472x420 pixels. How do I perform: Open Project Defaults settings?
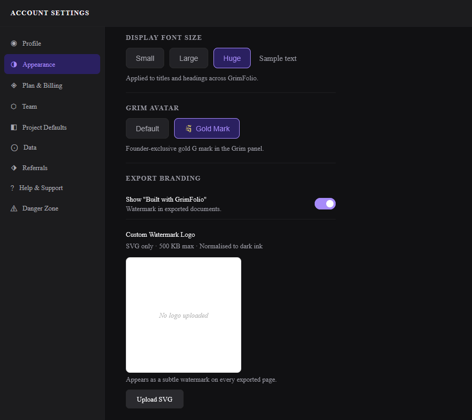[x=52, y=128]
